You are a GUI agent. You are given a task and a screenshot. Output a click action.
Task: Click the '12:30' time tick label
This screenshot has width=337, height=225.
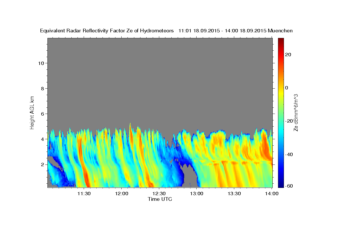tap(159, 193)
